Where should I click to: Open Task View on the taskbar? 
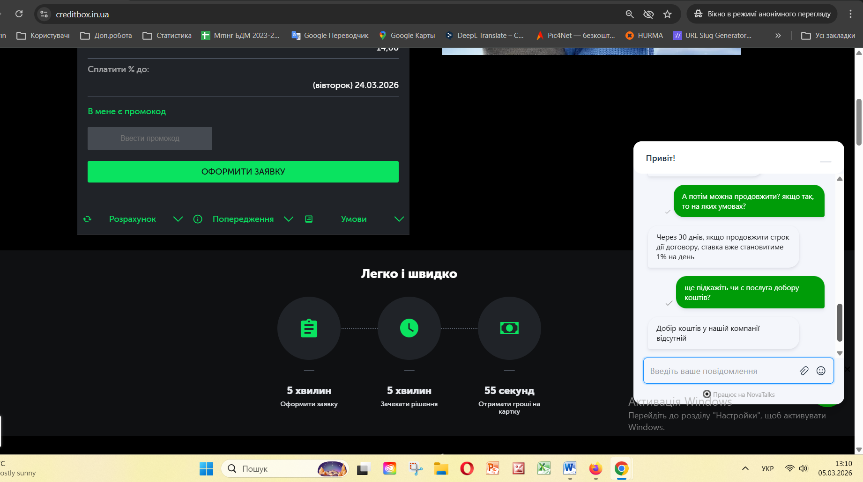tap(364, 468)
